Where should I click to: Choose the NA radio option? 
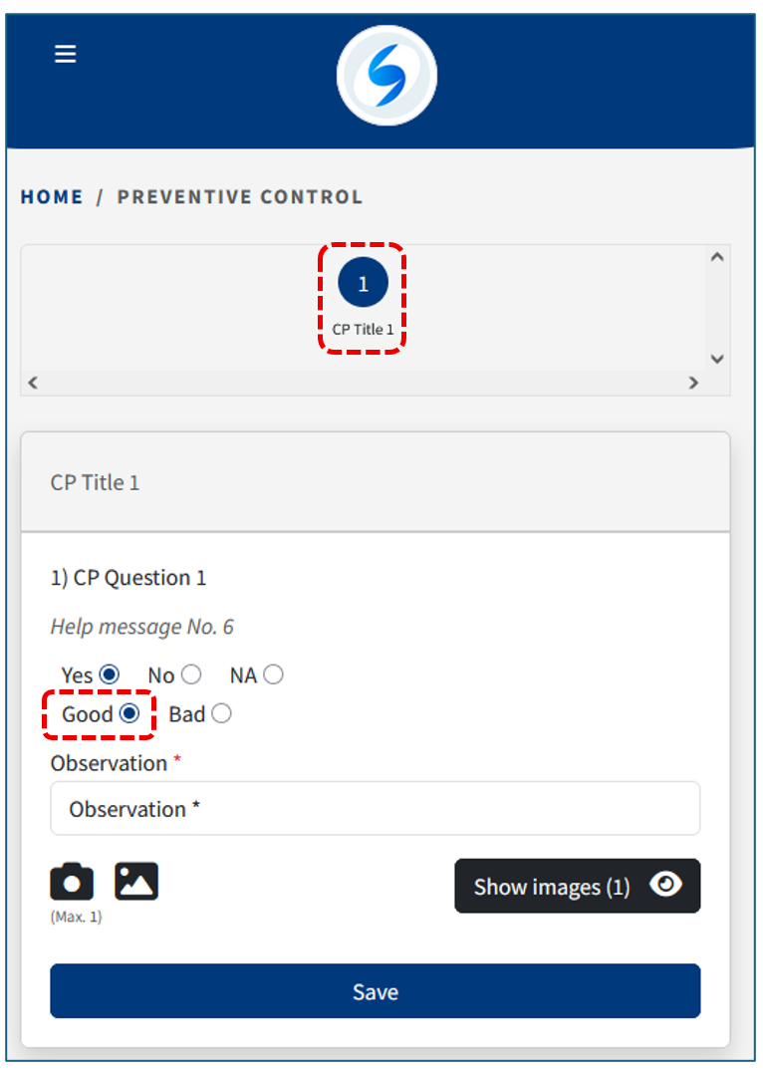(273, 674)
